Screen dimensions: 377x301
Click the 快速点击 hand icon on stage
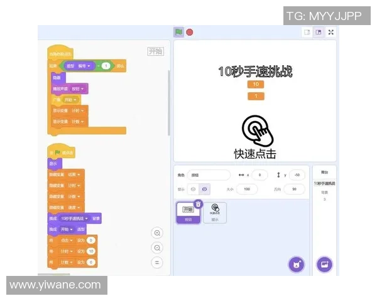tap(257, 131)
